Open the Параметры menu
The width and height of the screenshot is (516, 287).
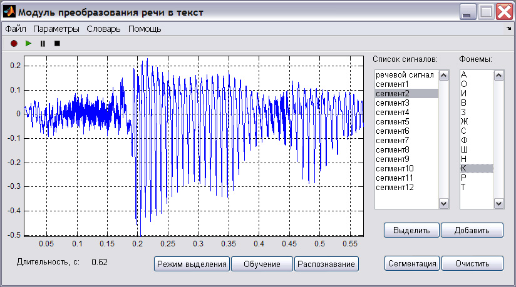[x=56, y=29]
